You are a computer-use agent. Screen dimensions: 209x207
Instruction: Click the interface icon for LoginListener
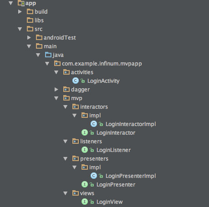tap(85, 150)
